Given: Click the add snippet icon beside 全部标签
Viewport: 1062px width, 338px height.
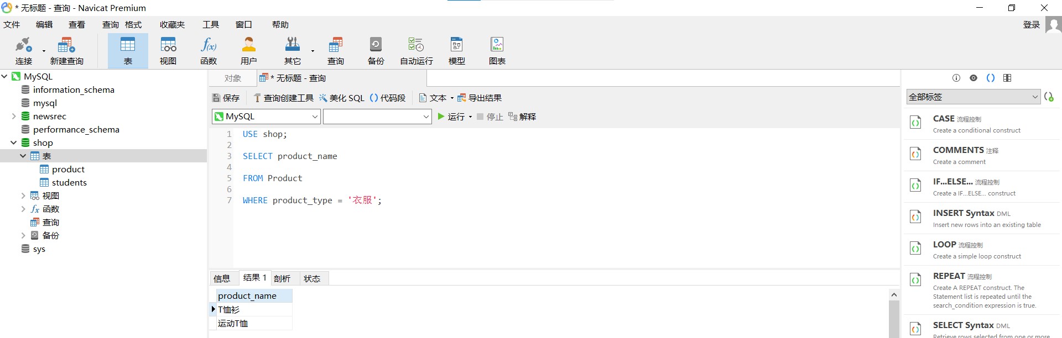Looking at the screenshot, I should click(1049, 97).
